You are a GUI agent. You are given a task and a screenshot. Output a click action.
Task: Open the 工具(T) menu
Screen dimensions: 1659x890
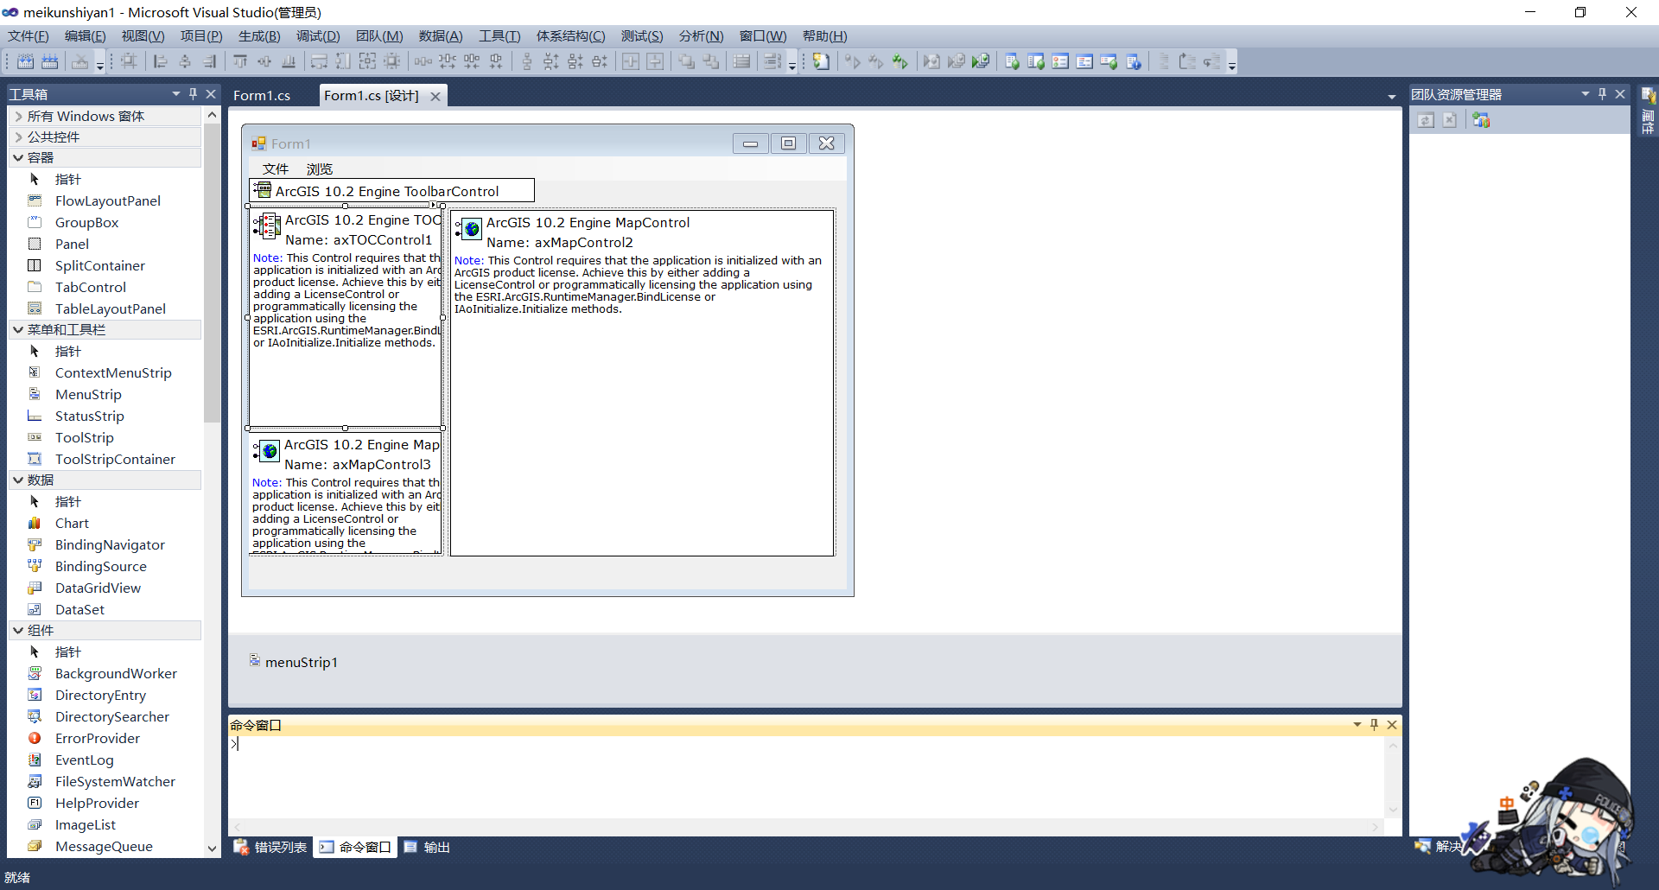(x=499, y=35)
